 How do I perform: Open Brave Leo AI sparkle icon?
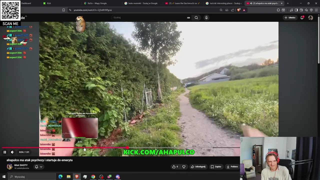tap(306, 10)
